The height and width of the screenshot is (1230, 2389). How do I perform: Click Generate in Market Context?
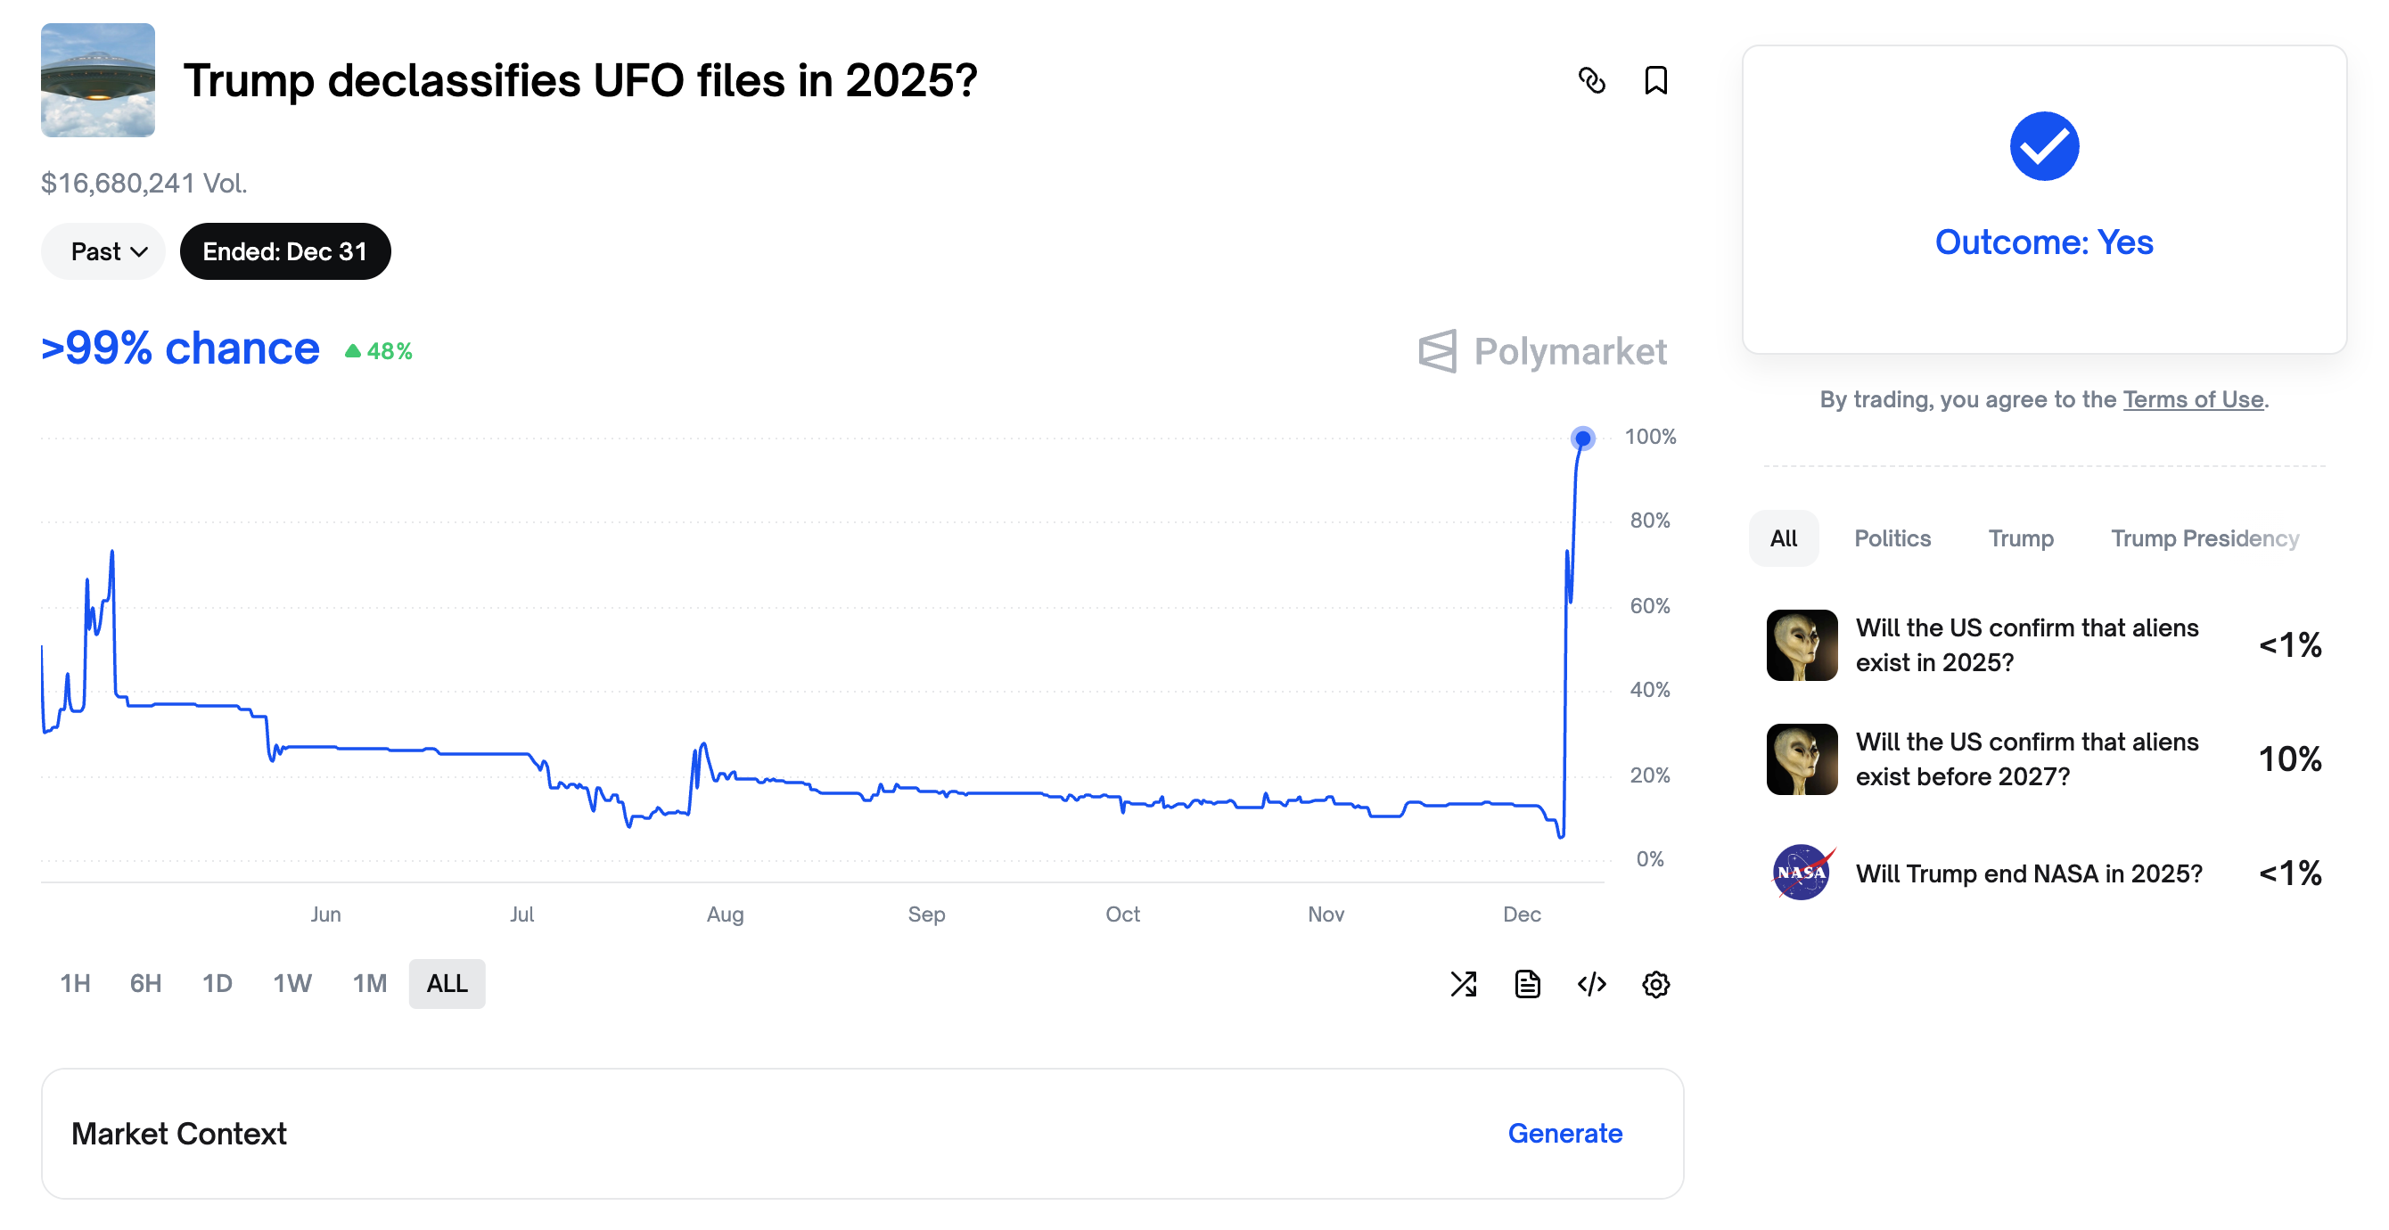click(x=1564, y=1134)
